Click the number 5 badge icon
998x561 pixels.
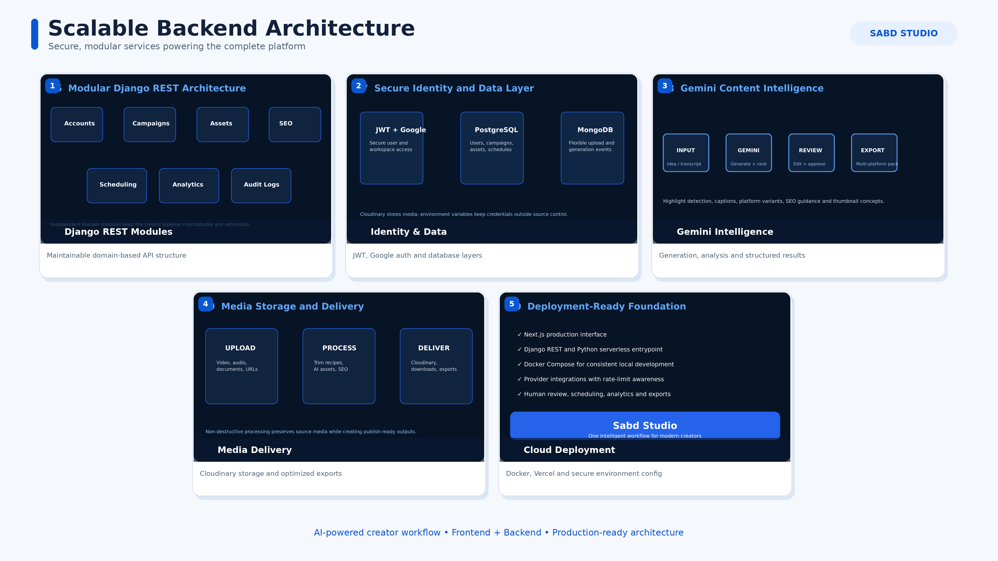512,304
